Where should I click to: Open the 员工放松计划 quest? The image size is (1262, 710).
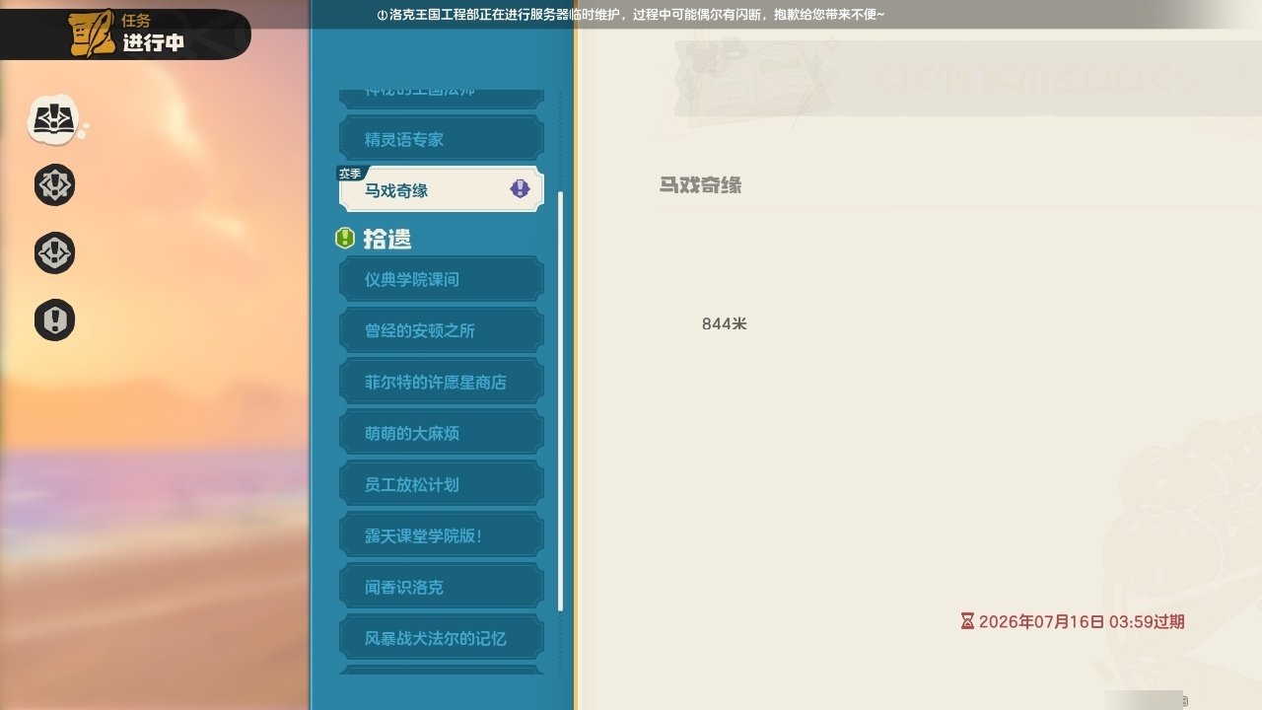click(441, 484)
